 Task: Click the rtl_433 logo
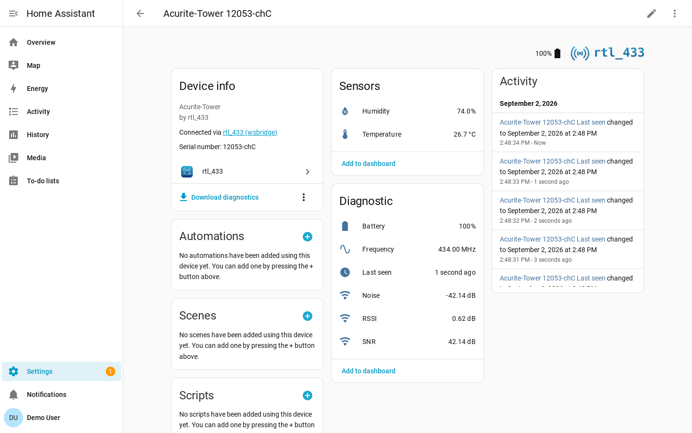click(x=607, y=53)
